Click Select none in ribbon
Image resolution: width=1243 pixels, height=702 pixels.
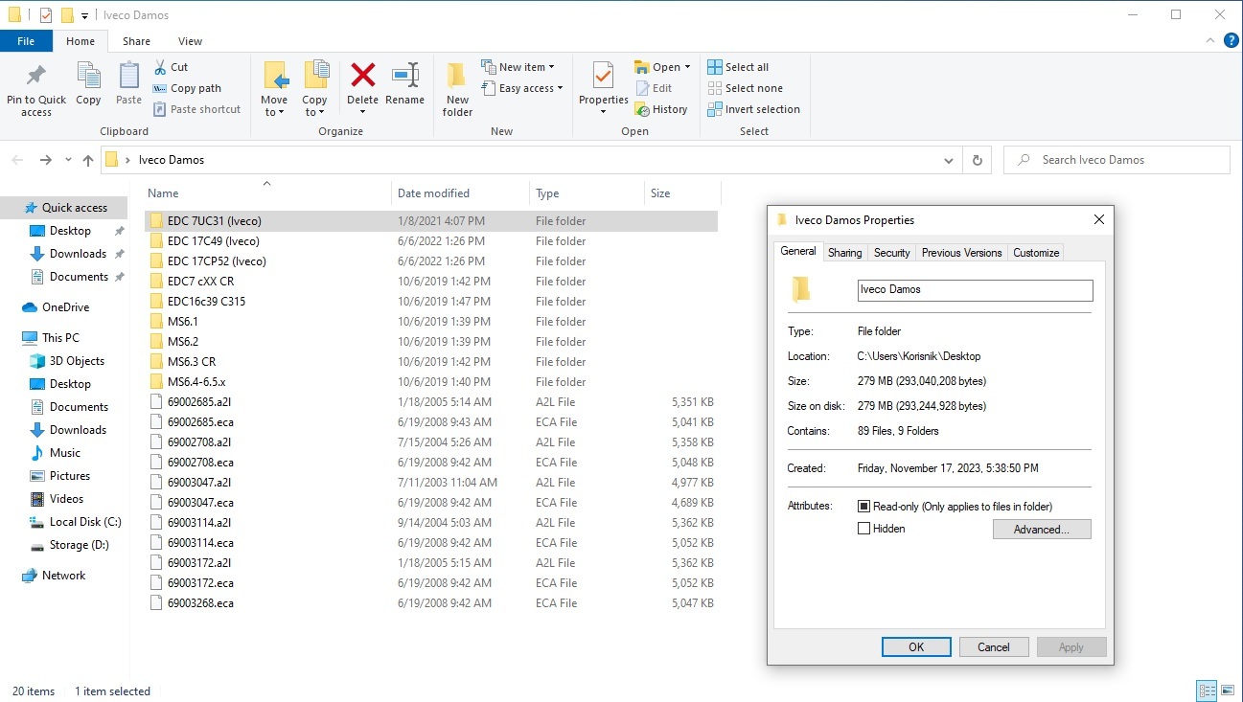coord(745,88)
